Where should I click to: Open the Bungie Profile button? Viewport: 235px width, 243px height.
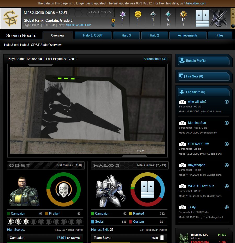(x=204, y=60)
